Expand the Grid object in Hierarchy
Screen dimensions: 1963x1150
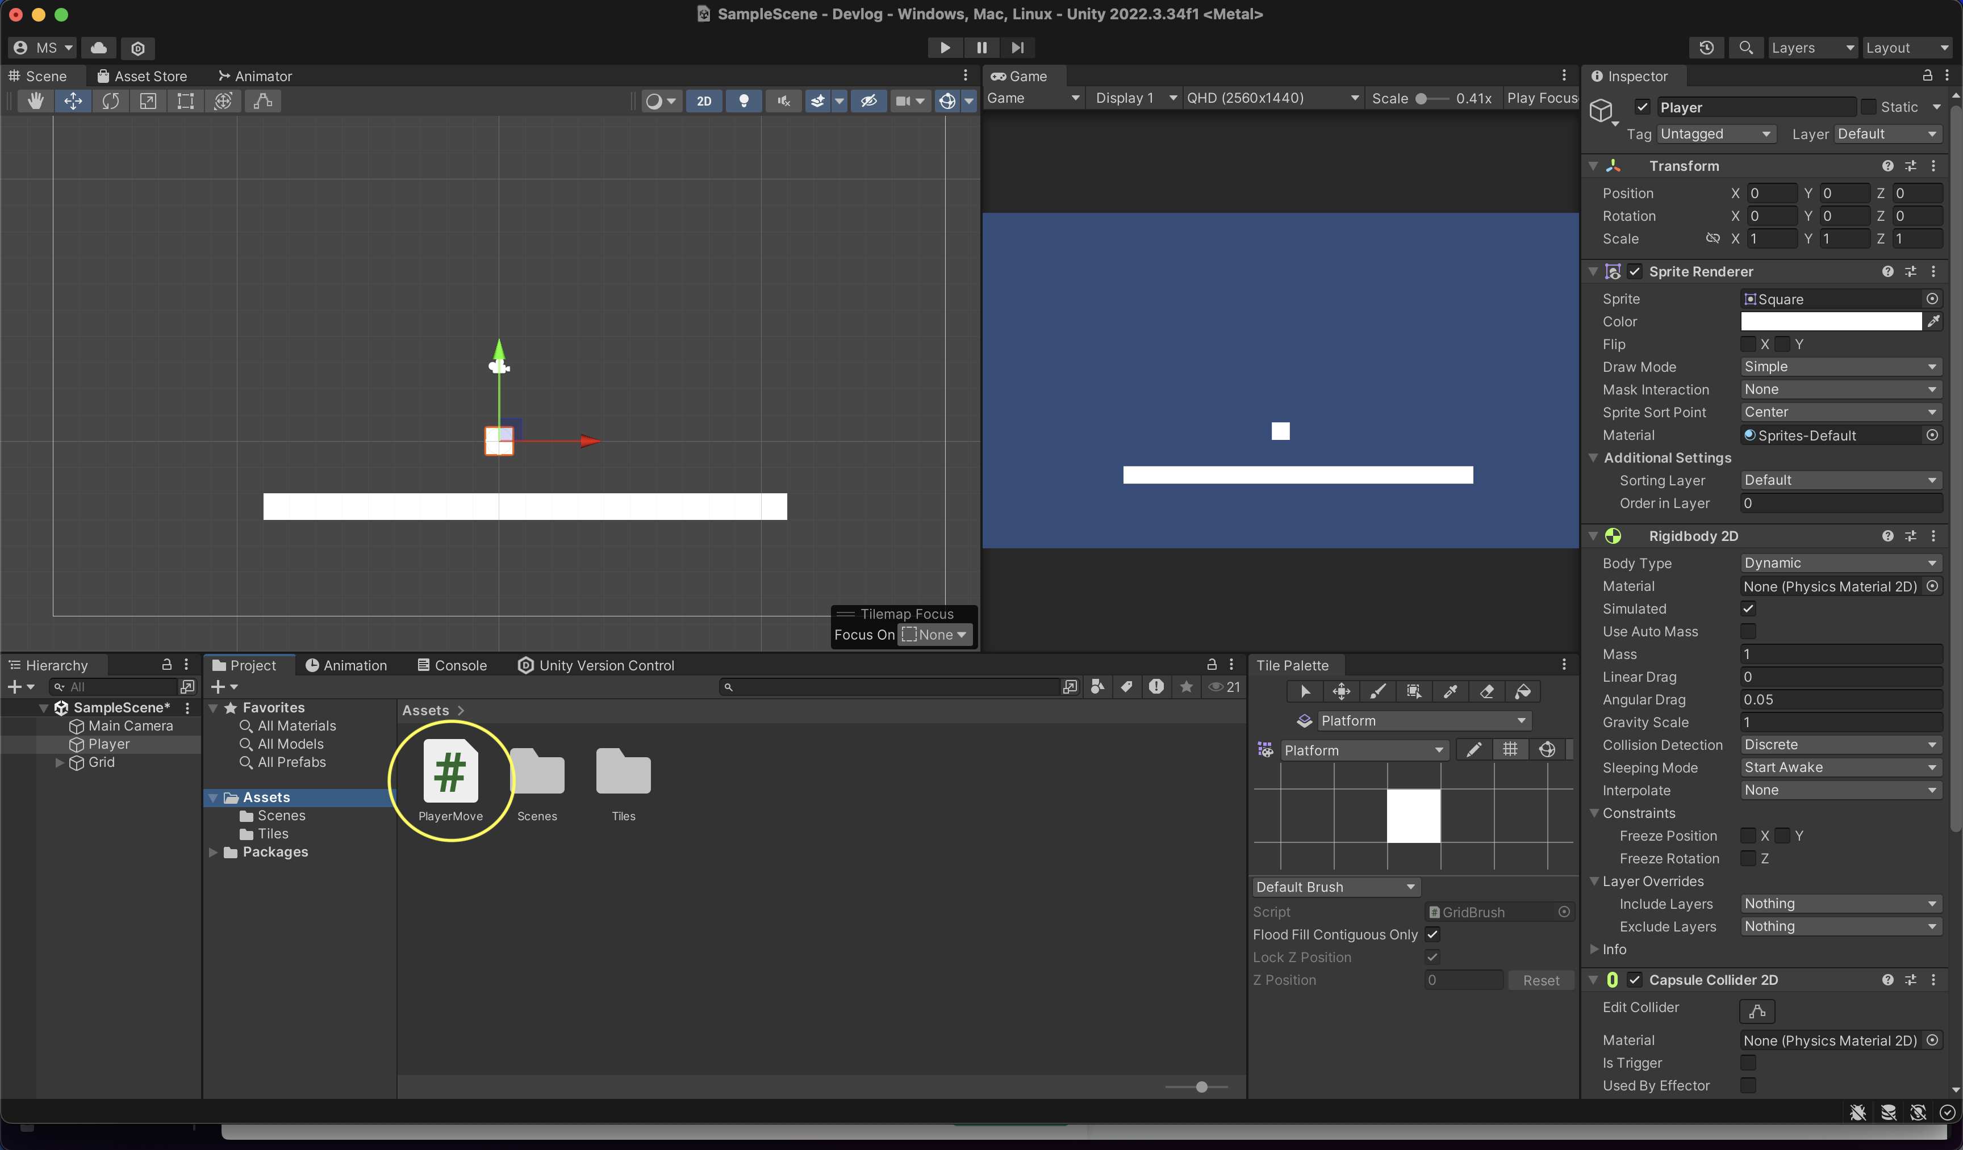coord(59,763)
